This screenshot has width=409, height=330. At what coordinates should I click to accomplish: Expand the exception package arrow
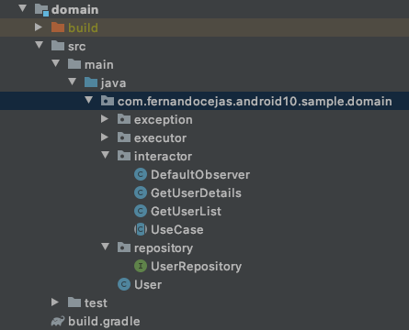(x=105, y=119)
